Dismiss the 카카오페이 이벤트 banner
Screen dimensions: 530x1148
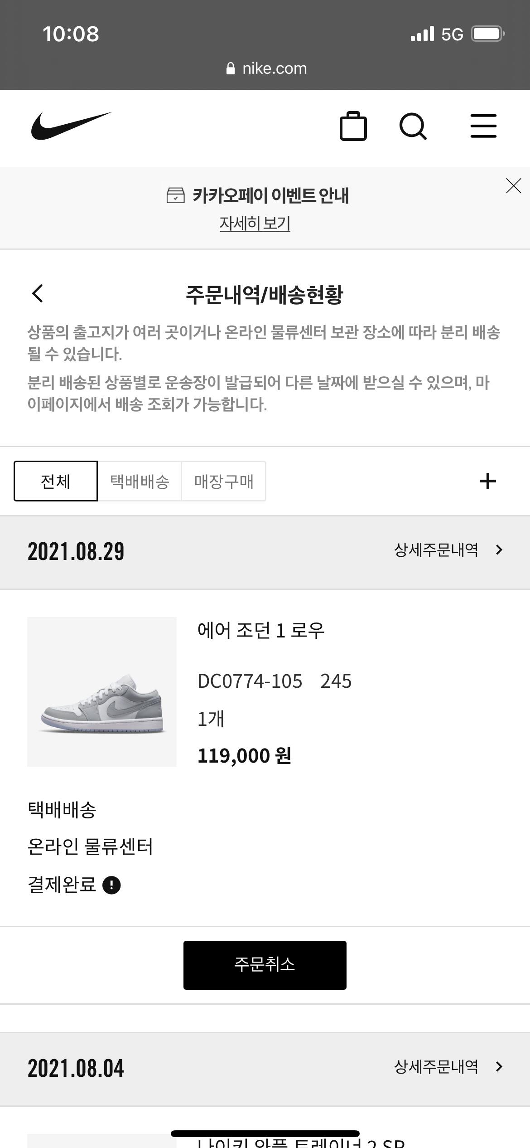514,186
